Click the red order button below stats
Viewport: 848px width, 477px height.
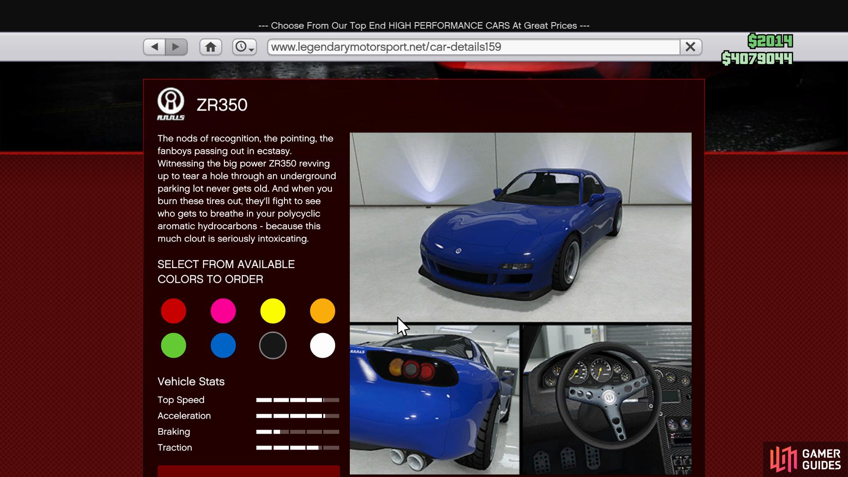[249, 471]
